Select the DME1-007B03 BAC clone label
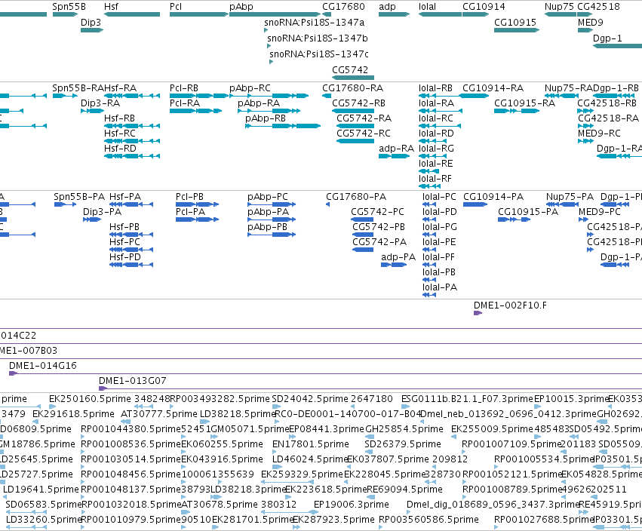 tap(28, 351)
